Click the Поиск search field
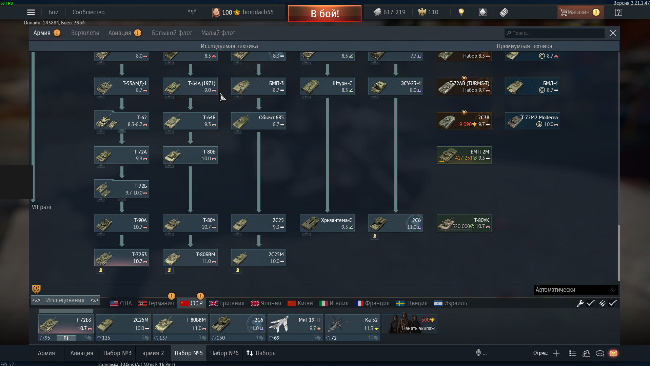 (x=554, y=33)
